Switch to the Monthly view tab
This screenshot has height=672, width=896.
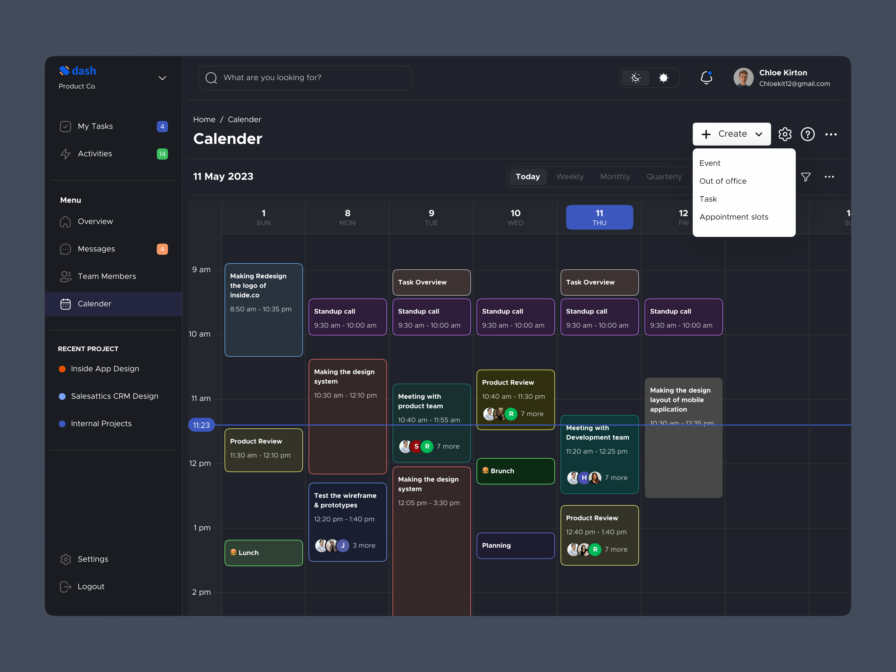click(x=615, y=177)
